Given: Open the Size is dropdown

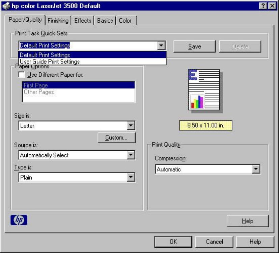Looking at the screenshot, I should tap(131, 125).
